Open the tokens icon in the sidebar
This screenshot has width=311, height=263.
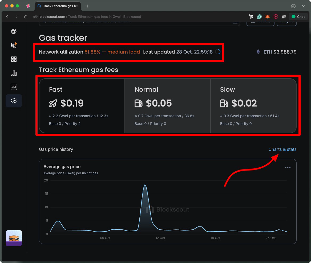pos(14,45)
